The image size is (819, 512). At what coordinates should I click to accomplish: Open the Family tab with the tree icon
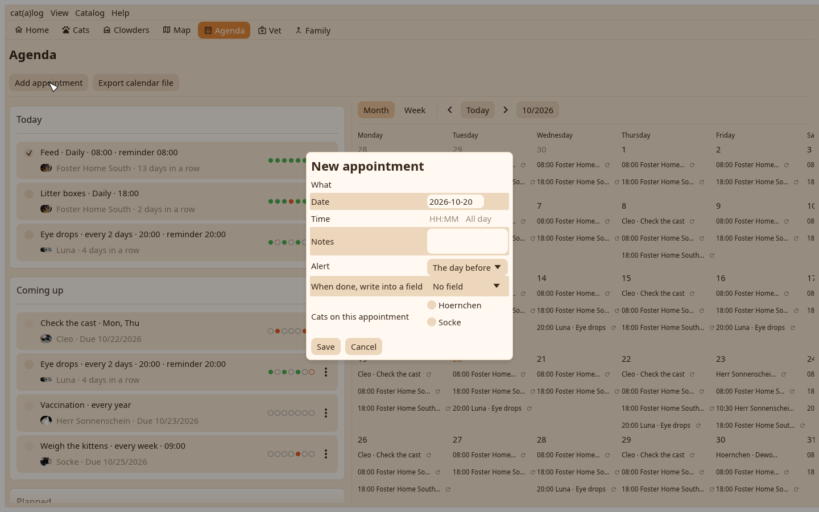(x=313, y=30)
